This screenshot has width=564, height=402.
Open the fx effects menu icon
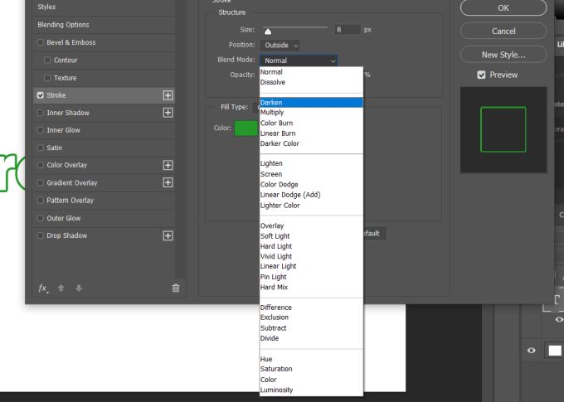click(x=43, y=288)
